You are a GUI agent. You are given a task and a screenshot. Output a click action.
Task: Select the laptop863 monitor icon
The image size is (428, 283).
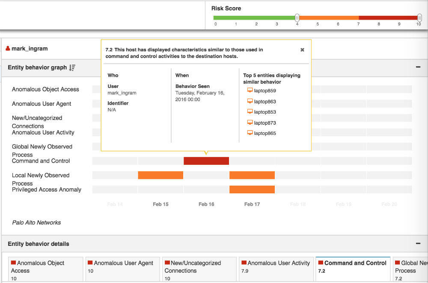point(250,102)
